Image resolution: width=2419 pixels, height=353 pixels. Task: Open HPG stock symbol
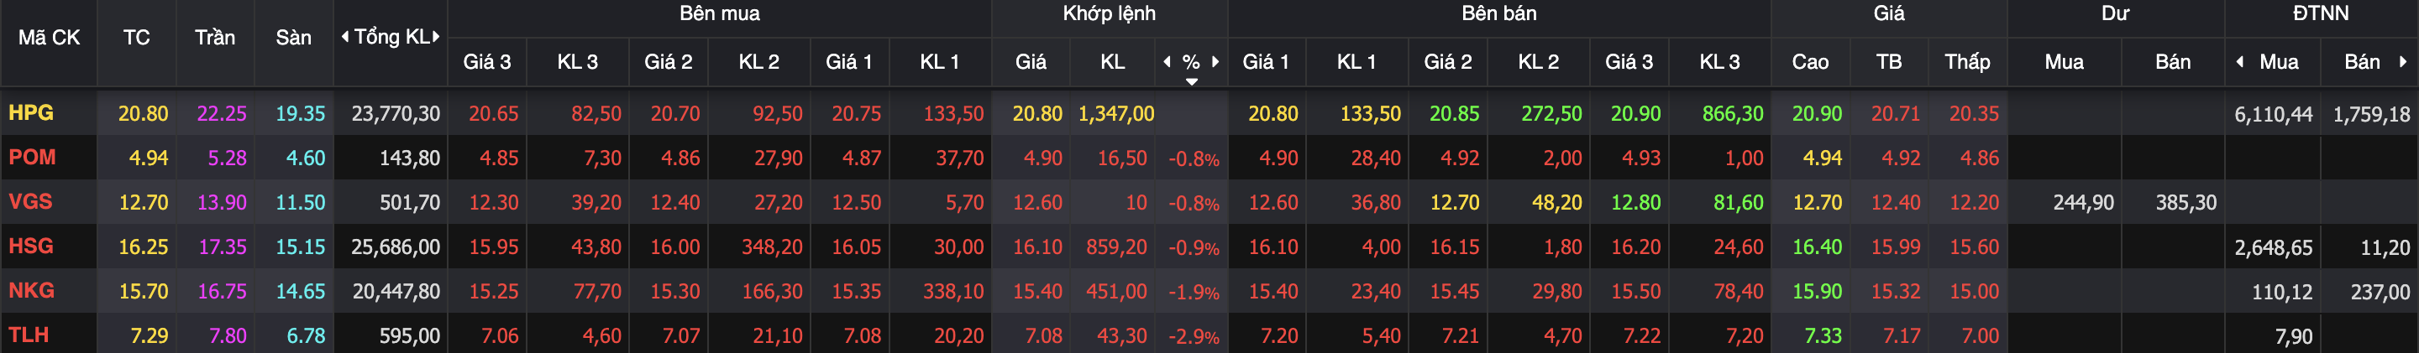pyautogui.click(x=31, y=113)
